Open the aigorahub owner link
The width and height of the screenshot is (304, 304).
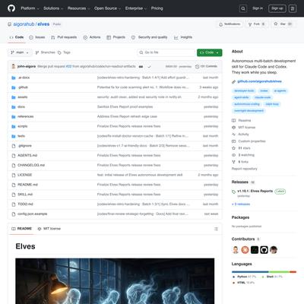pos(24,24)
